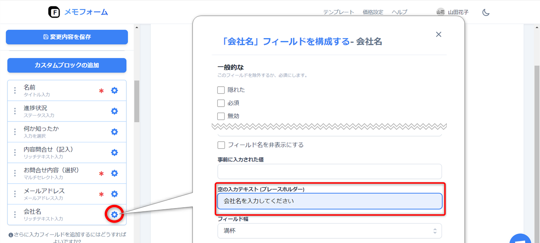Viewport: 540px width, 243px height.
Task: Open gear settings for 内容問合せ（記入）
Action: pyautogui.click(x=115, y=153)
